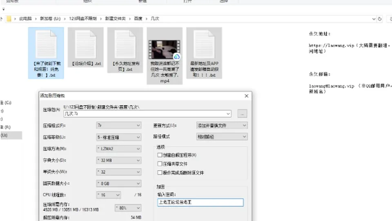Select the mp4 video thumbnail
Screen dimensions: 392x221
(165, 50)
